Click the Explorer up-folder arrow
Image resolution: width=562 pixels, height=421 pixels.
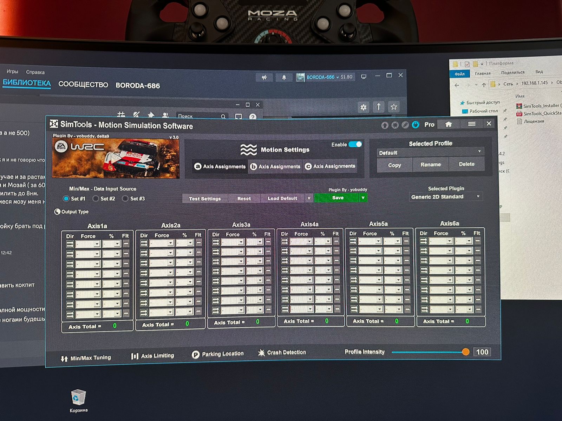484,85
